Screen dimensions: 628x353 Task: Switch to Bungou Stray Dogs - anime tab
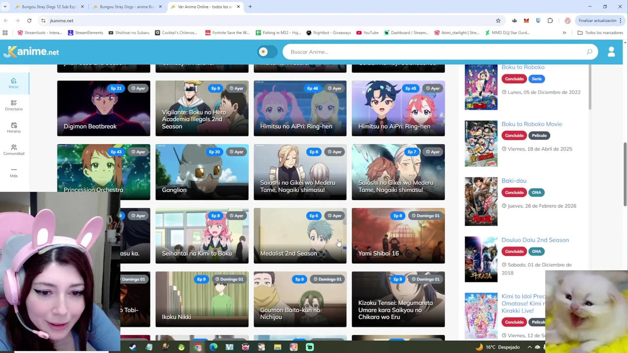coord(127,7)
